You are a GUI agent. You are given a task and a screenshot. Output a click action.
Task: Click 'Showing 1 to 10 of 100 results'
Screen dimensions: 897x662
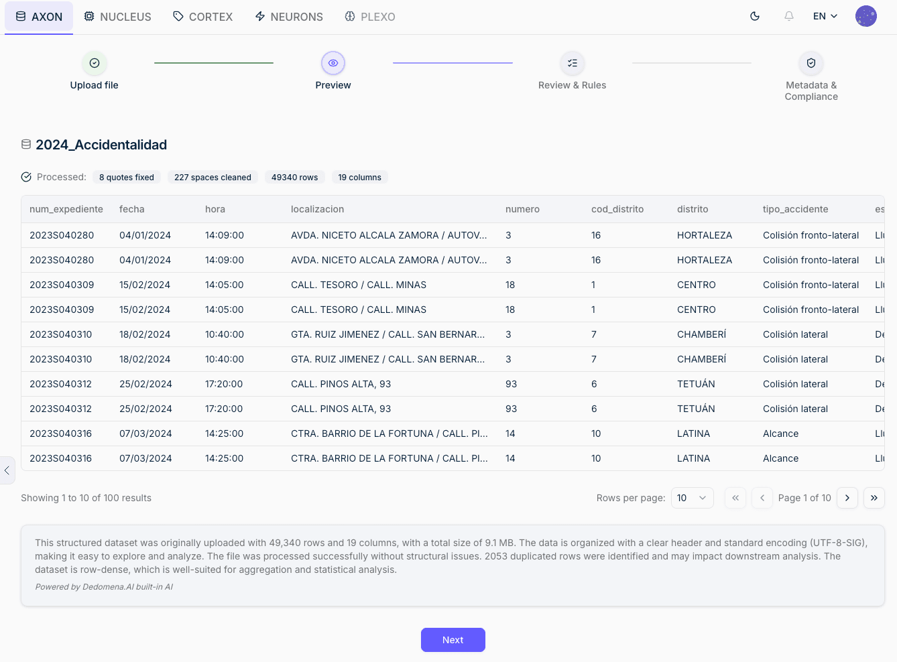pos(86,498)
